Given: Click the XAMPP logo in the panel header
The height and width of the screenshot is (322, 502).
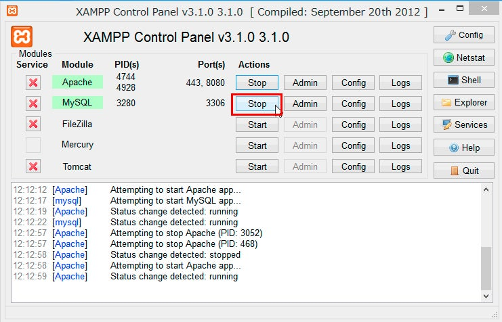Looking at the screenshot, I should [x=22, y=37].
